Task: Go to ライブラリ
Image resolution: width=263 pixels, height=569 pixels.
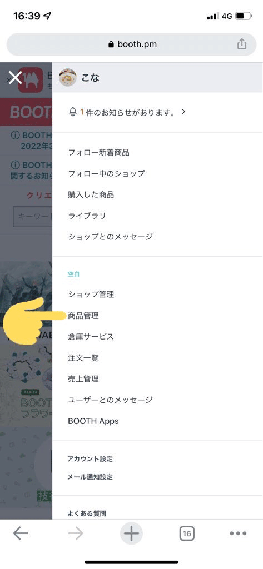Action: pyautogui.click(x=87, y=216)
